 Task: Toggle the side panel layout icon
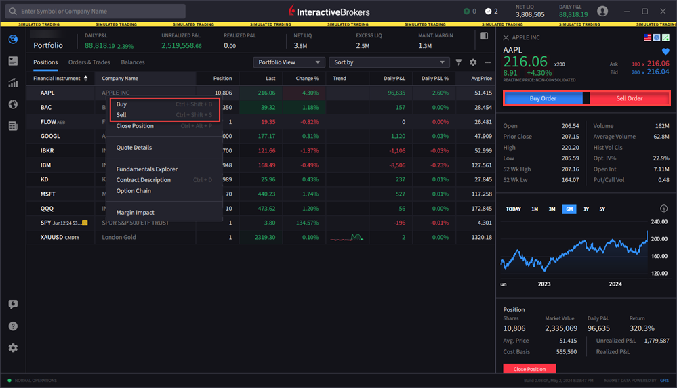(484, 36)
